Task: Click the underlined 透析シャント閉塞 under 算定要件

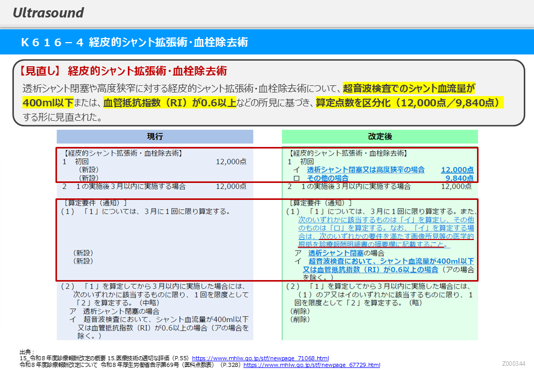Action: [336, 253]
